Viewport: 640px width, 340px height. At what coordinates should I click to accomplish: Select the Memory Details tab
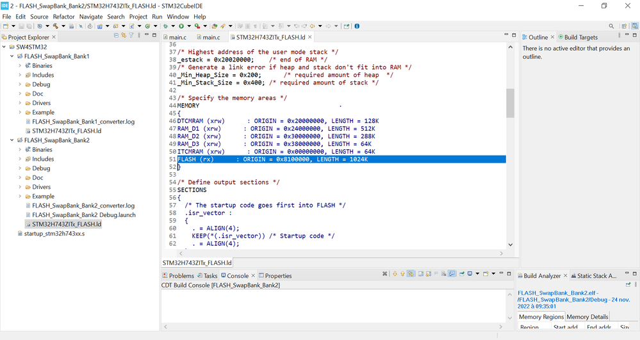[x=587, y=317]
